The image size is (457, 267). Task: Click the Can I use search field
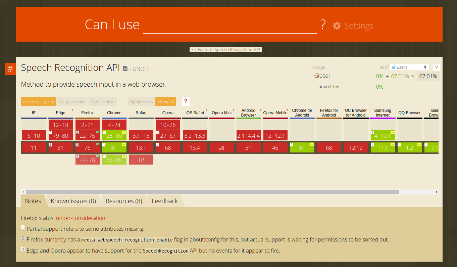tap(230, 25)
